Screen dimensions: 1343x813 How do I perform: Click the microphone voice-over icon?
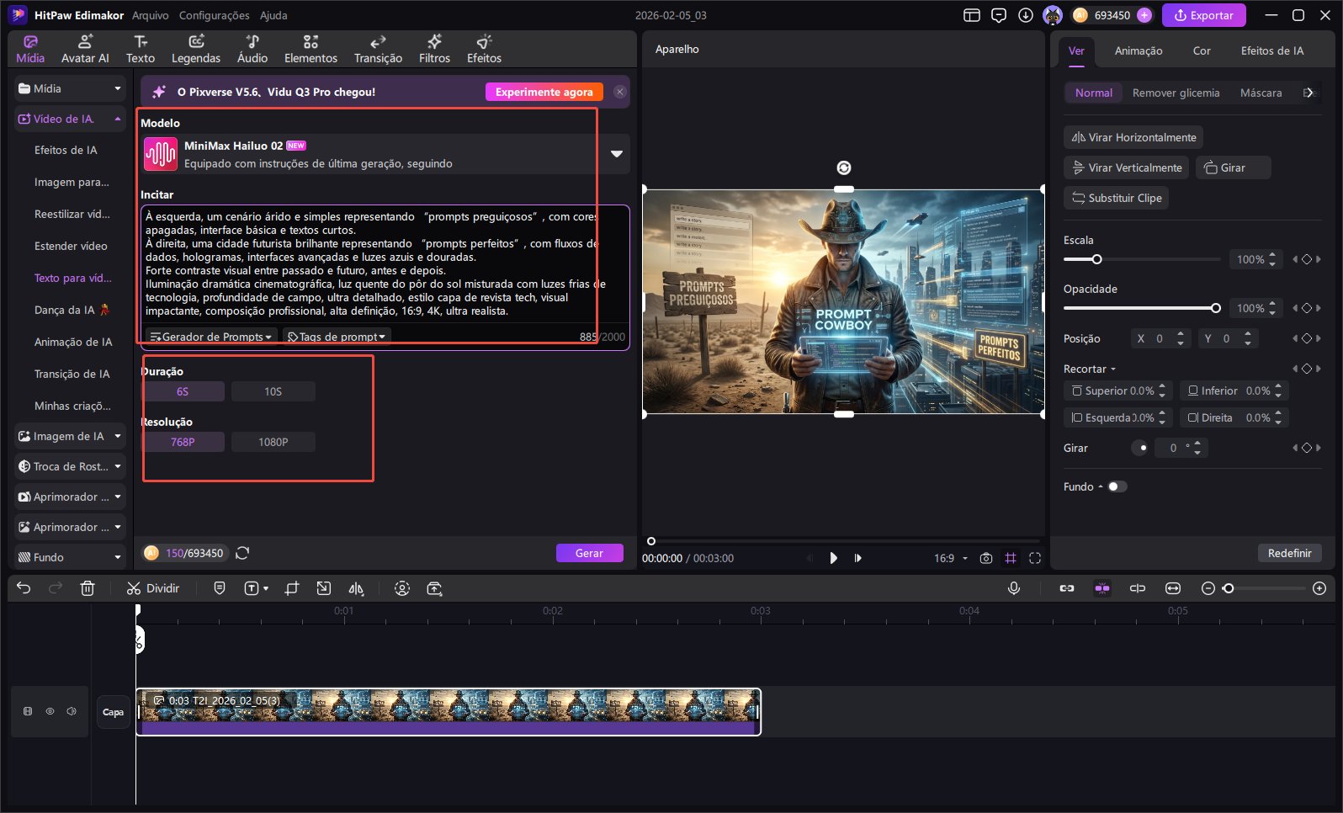click(1014, 588)
